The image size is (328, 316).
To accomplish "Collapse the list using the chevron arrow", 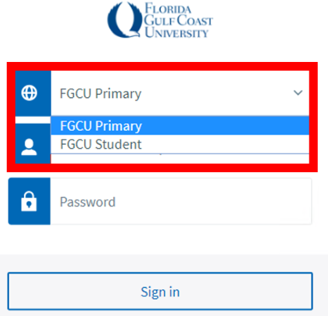I will pos(298,93).
